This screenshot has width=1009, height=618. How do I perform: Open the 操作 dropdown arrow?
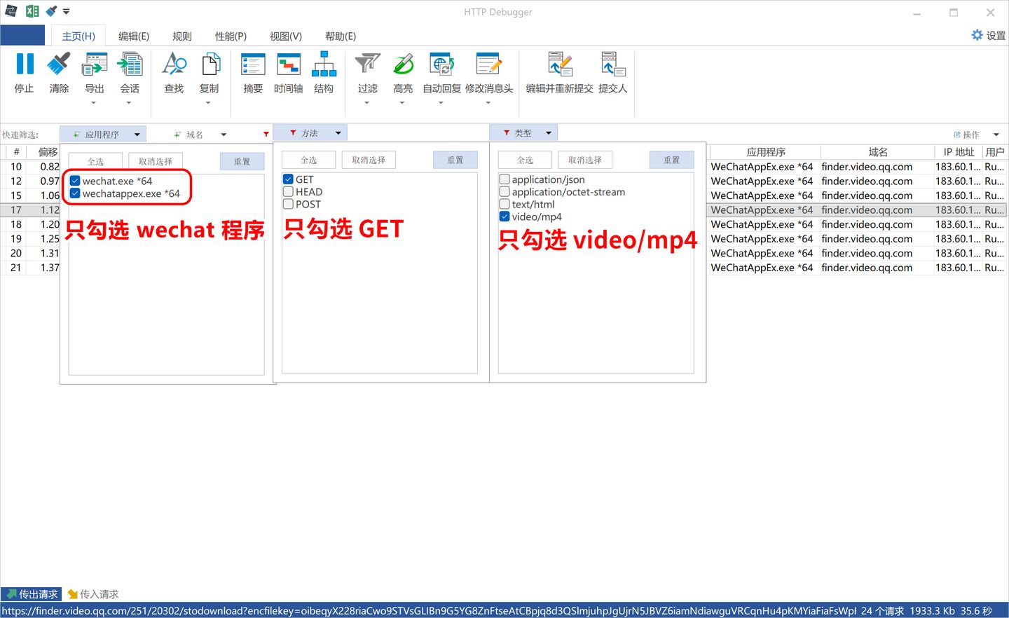point(996,135)
